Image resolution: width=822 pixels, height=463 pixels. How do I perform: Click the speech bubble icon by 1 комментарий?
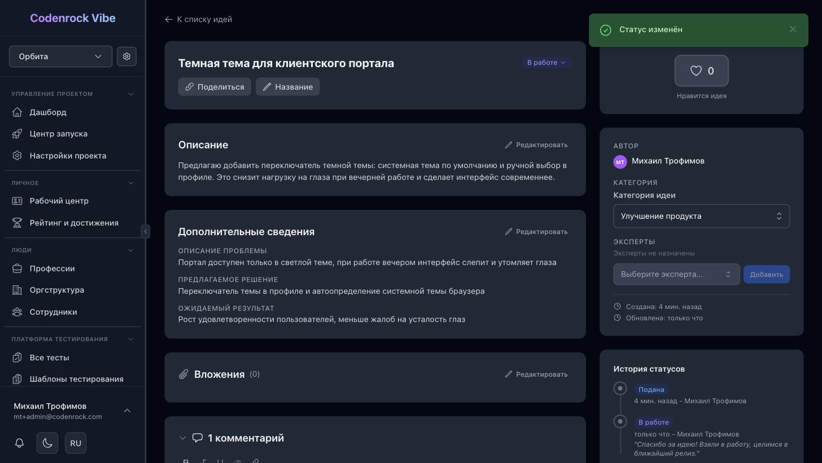point(198,438)
